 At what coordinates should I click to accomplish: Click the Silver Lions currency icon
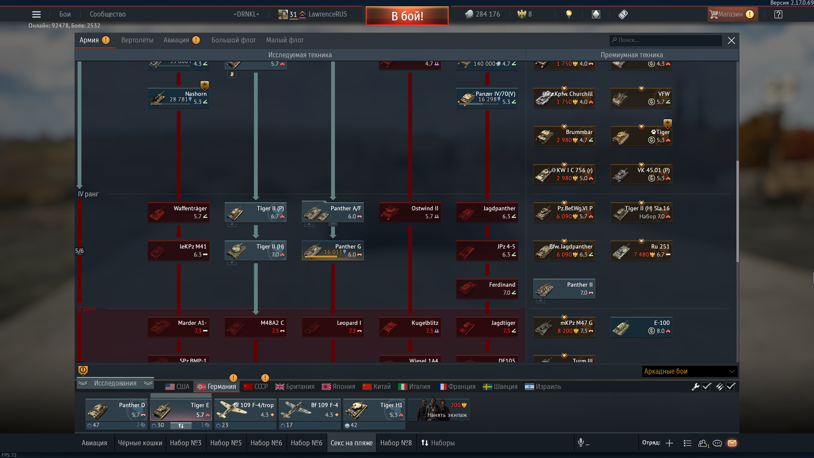tap(469, 14)
